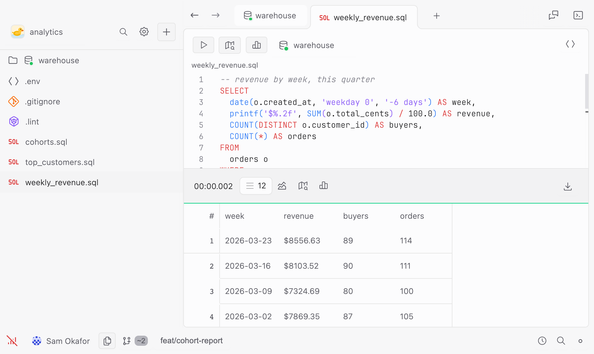Screen dimensions: 594x354
Task: Select weekly_revenue.sql in the sidebar
Action: point(92,182)
